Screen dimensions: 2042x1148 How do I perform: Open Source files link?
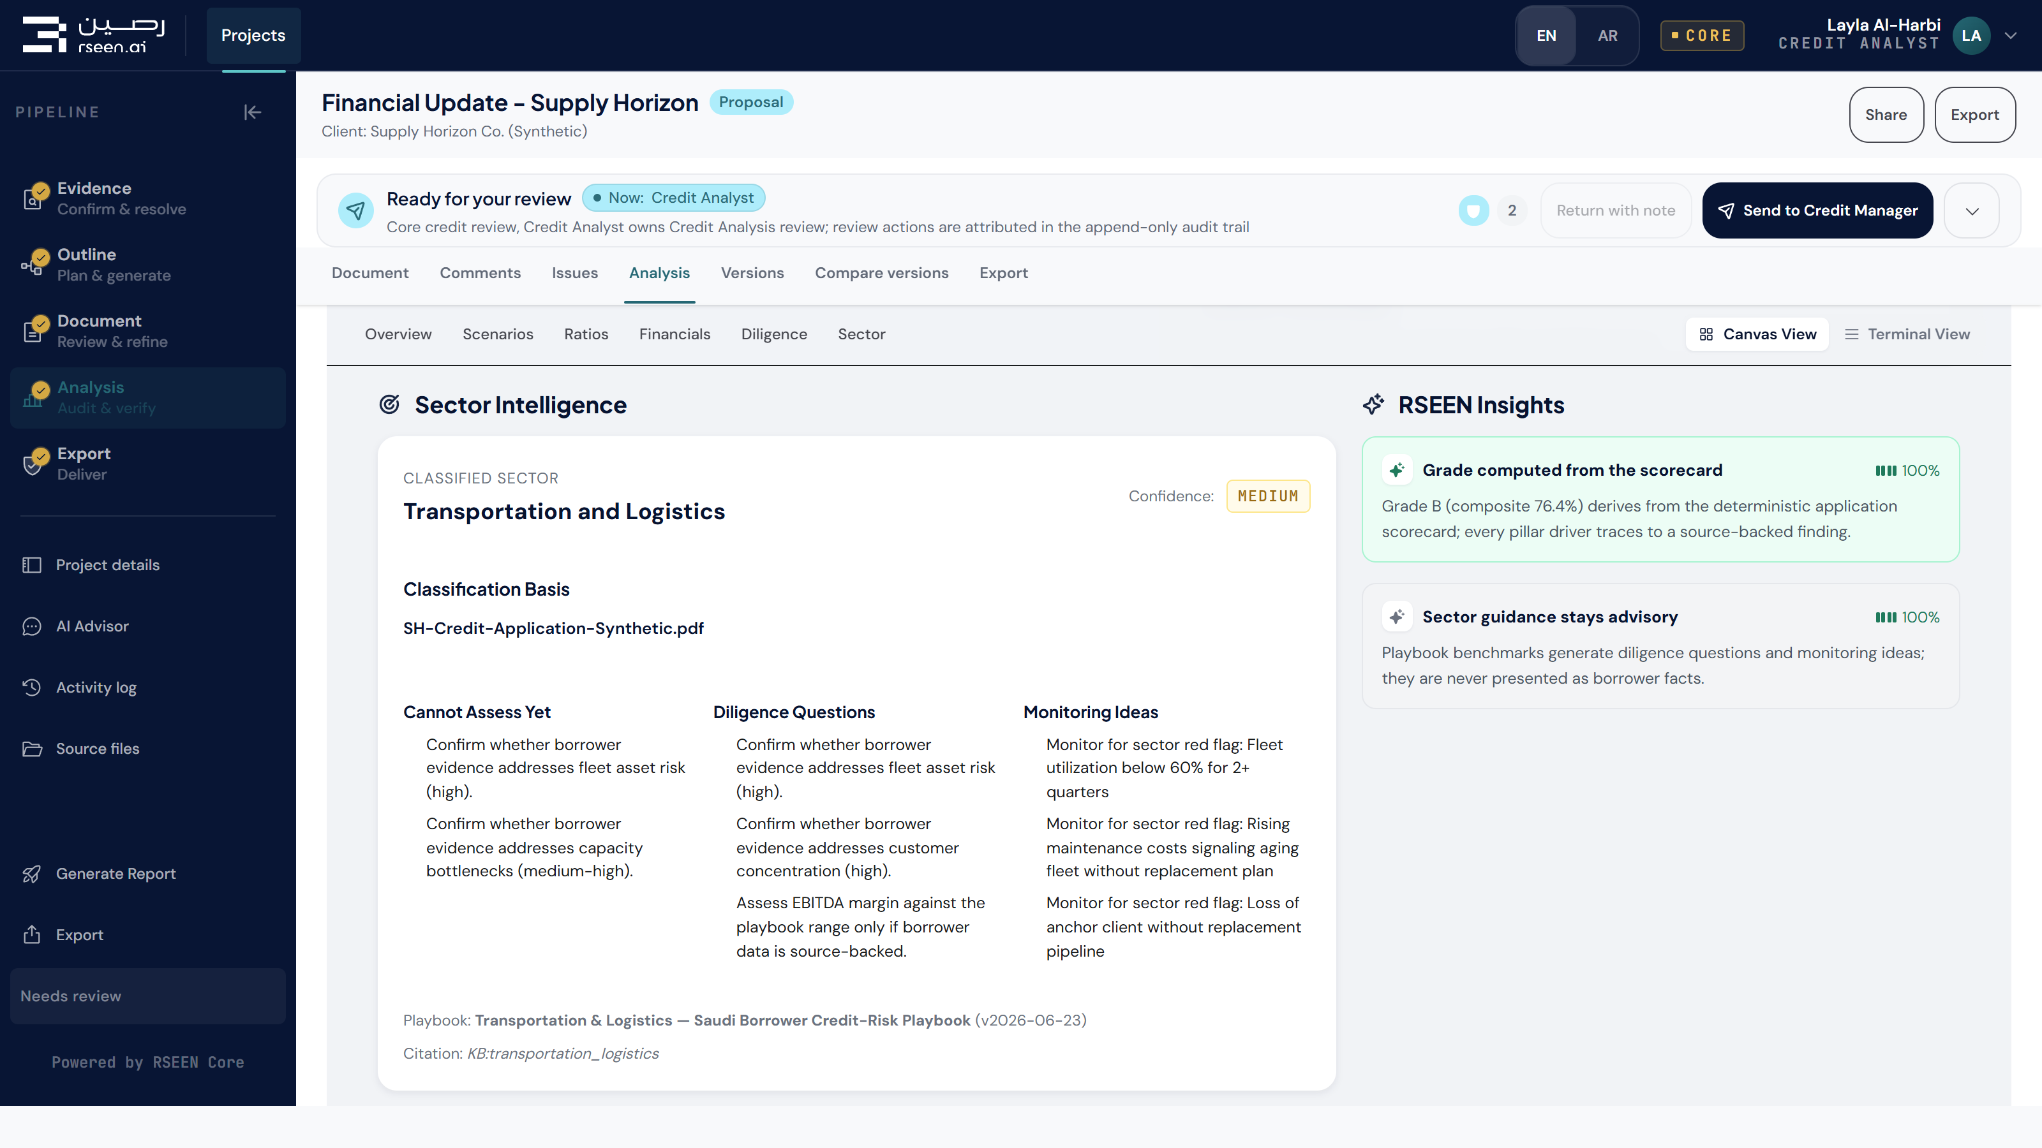[98, 749]
